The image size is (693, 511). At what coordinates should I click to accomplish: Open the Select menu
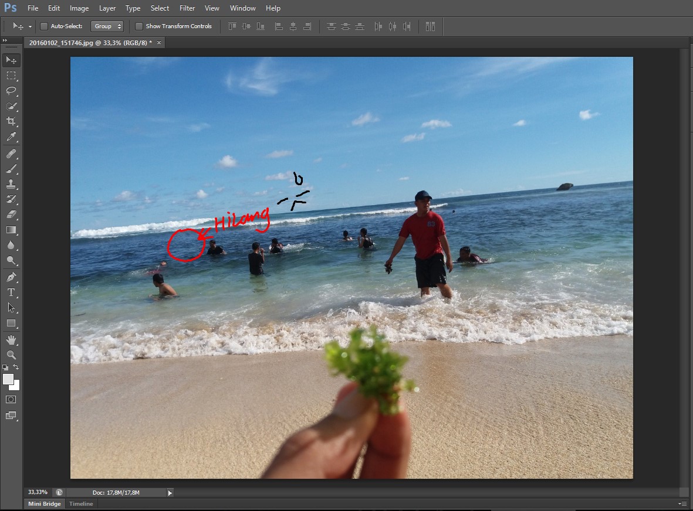coord(160,8)
